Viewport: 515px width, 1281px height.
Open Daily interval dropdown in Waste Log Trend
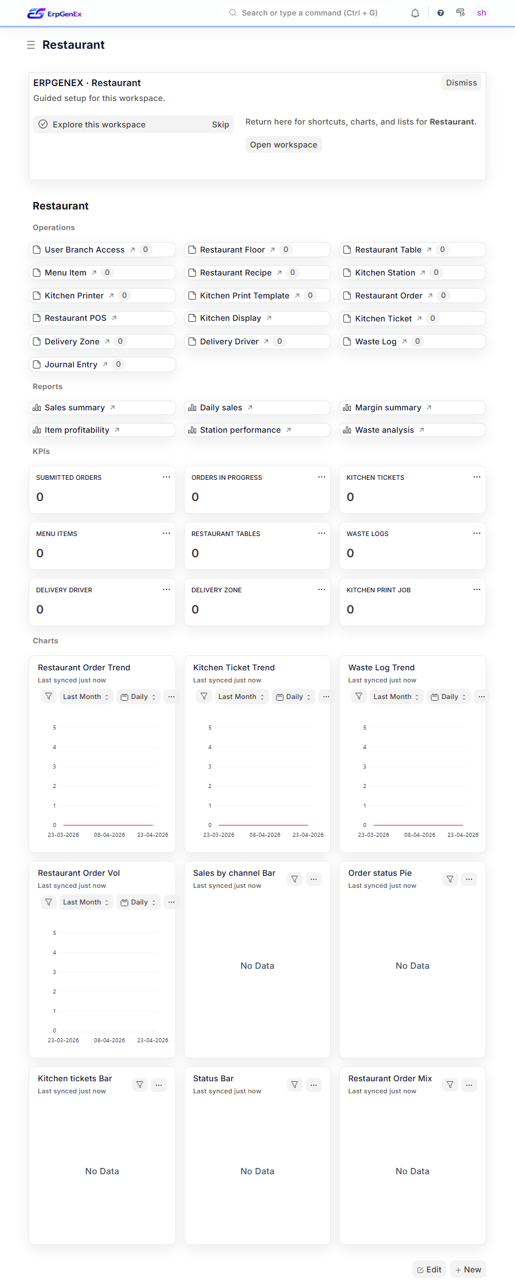tap(448, 696)
